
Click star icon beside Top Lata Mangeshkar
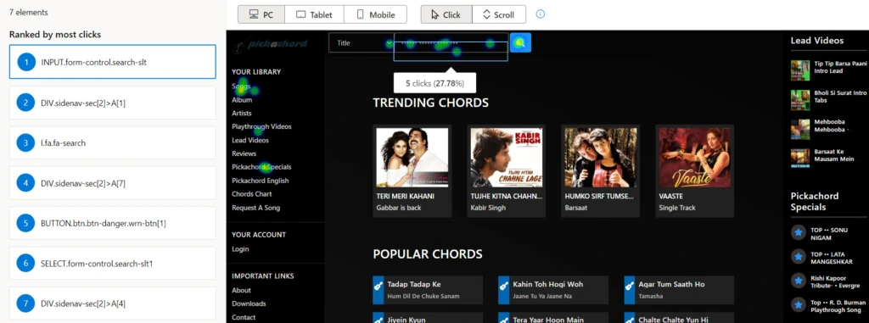pyautogui.click(x=798, y=257)
